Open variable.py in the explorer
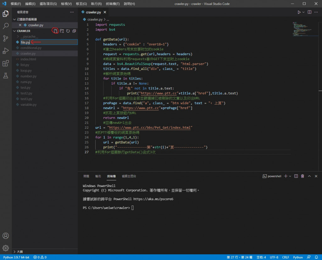Image resolution: width=322 pixels, height=260 pixels. [x=28, y=105]
